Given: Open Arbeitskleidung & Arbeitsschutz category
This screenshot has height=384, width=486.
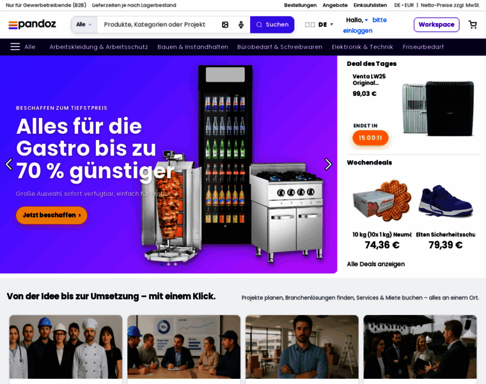Looking at the screenshot, I should click(98, 47).
